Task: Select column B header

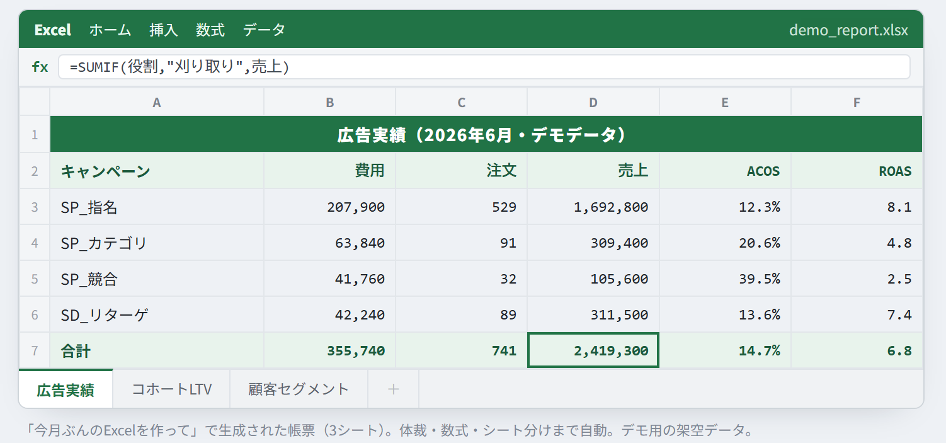Action: tap(330, 102)
